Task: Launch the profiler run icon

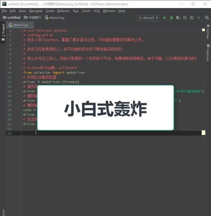Action: [x=185, y=18]
